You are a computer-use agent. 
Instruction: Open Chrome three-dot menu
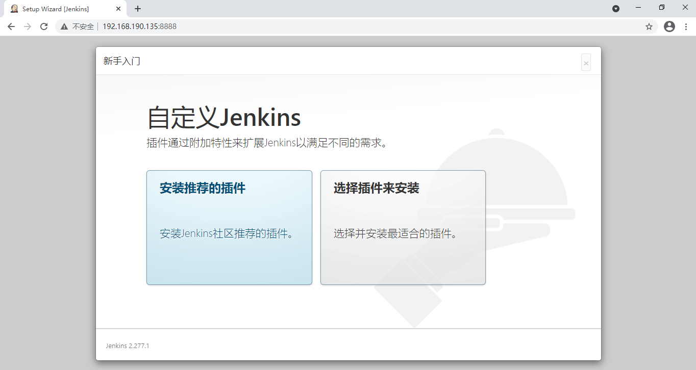[686, 27]
